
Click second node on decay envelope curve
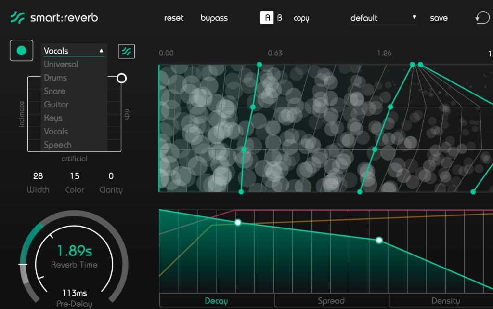(x=379, y=240)
